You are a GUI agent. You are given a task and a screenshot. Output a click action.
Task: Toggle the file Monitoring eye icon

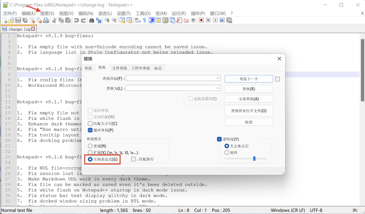(193, 21)
